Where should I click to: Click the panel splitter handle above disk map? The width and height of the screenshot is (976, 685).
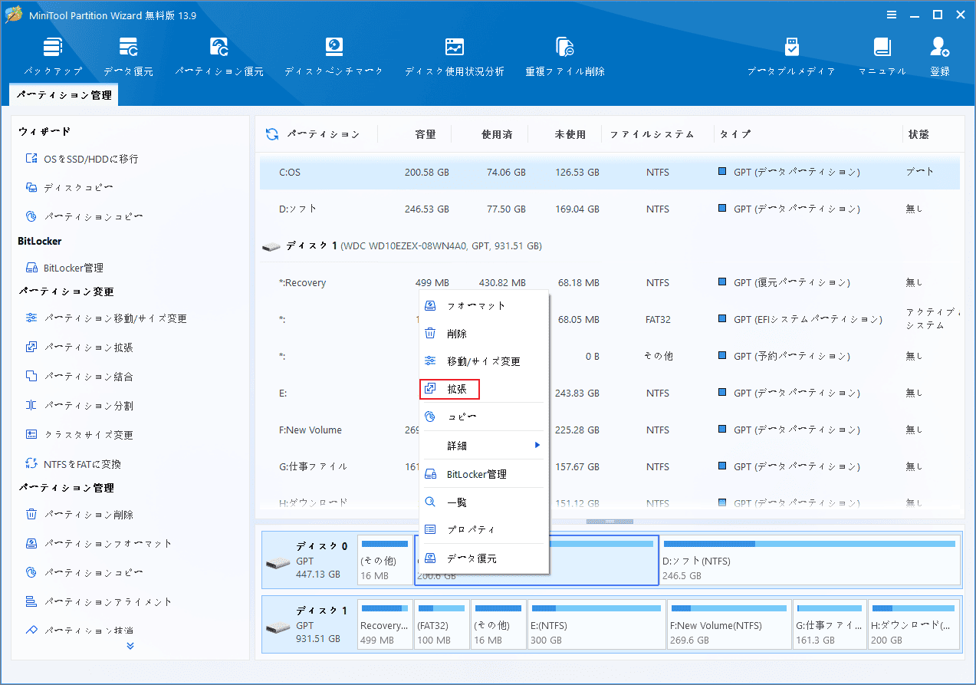point(610,522)
